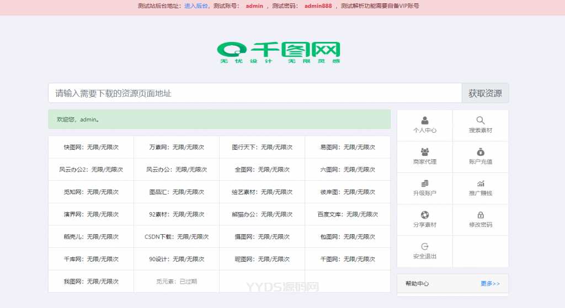Select the 我图网 cell
The height and width of the screenshot is (308, 565).
pyautogui.click(x=91, y=282)
